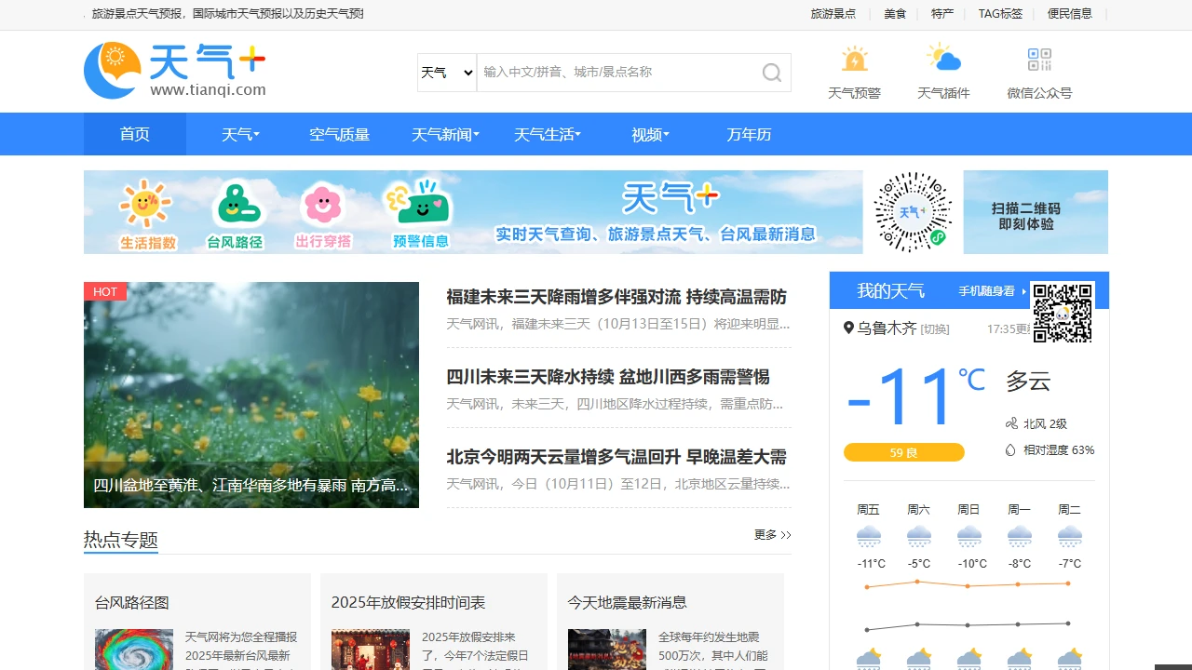Image resolution: width=1192 pixels, height=670 pixels.
Task: Click the 59 良 air quality indicator
Action: point(903,452)
